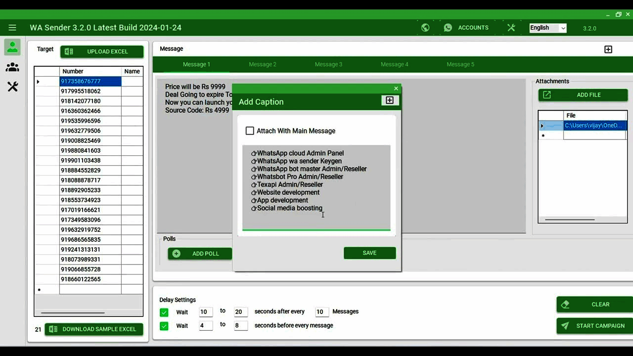This screenshot has height=356, width=633.
Task: Switch to the Message 3 tab
Action: coord(328,64)
